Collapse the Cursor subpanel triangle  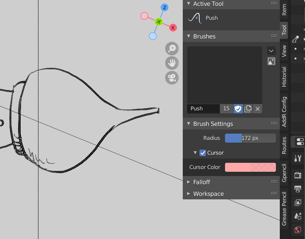(195, 152)
